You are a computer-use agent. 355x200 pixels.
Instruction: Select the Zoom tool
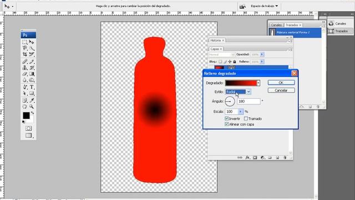tap(32, 107)
